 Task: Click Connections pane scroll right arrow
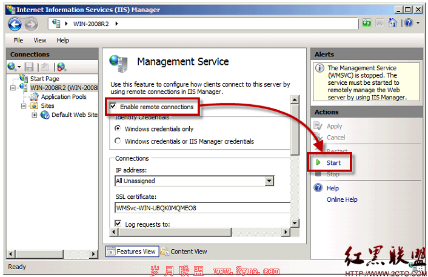coord(93,254)
